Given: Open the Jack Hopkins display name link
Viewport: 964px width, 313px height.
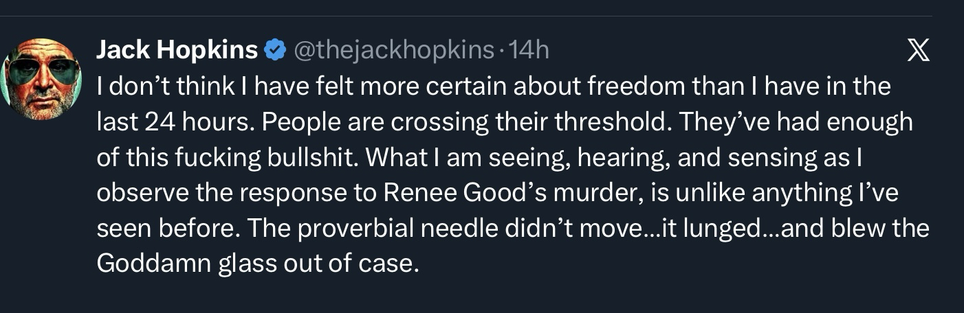Looking at the screenshot, I should point(177,50).
